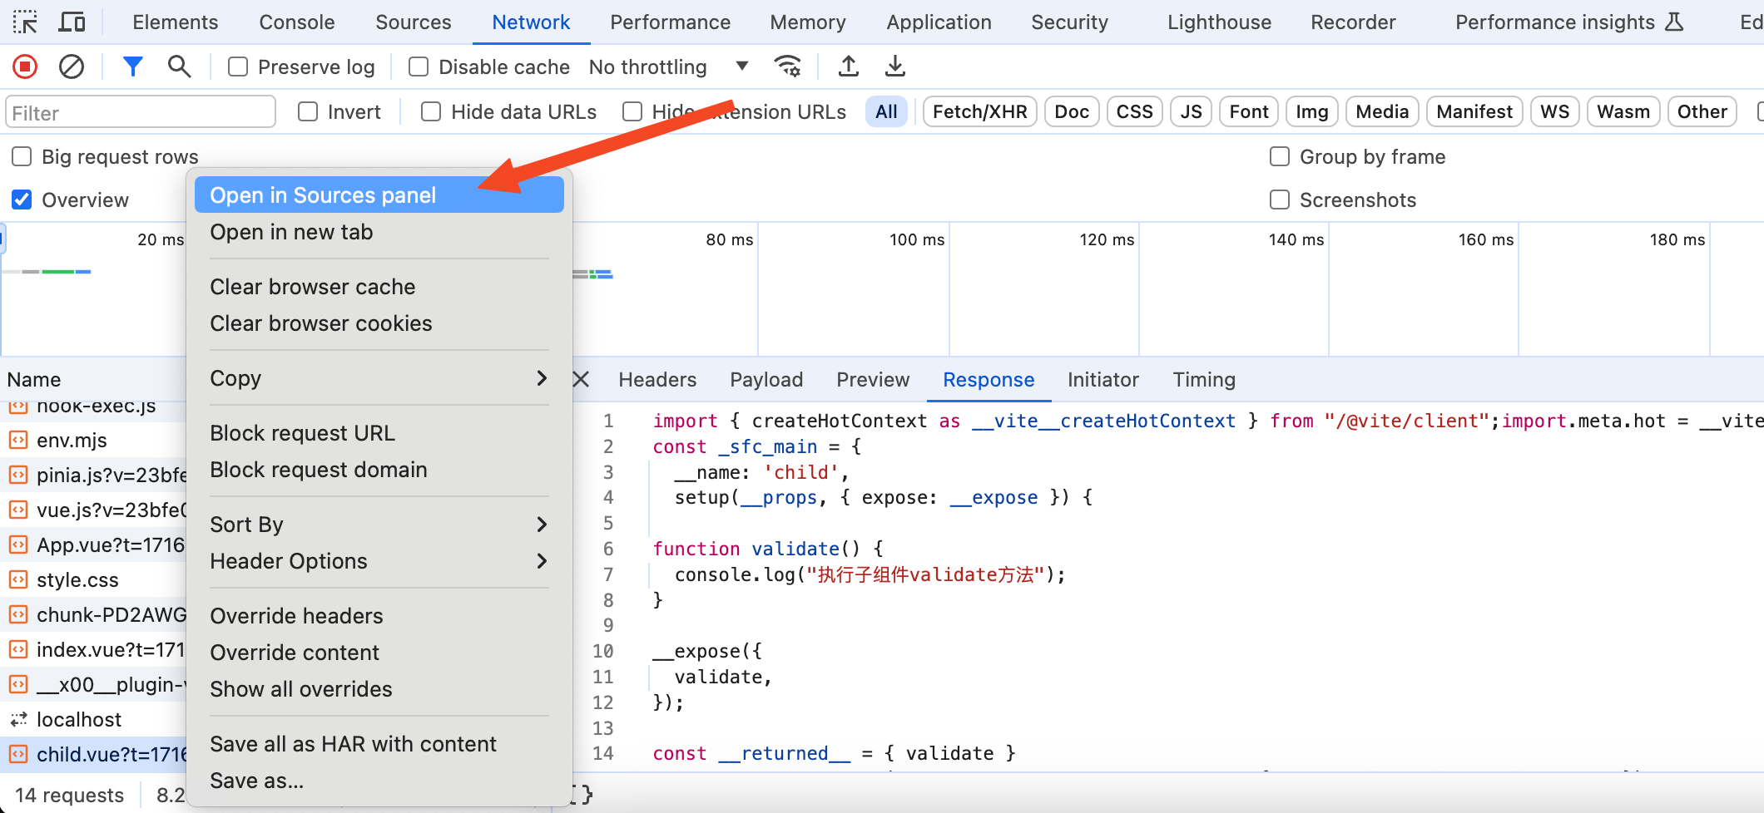Focus the Filter text field
1764x813 pixels.
point(141,112)
